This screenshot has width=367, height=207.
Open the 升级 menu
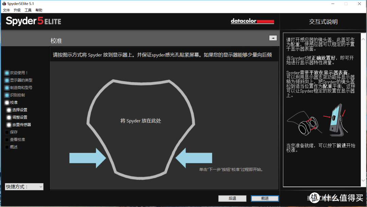pyautogui.click(x=17, y=10)
